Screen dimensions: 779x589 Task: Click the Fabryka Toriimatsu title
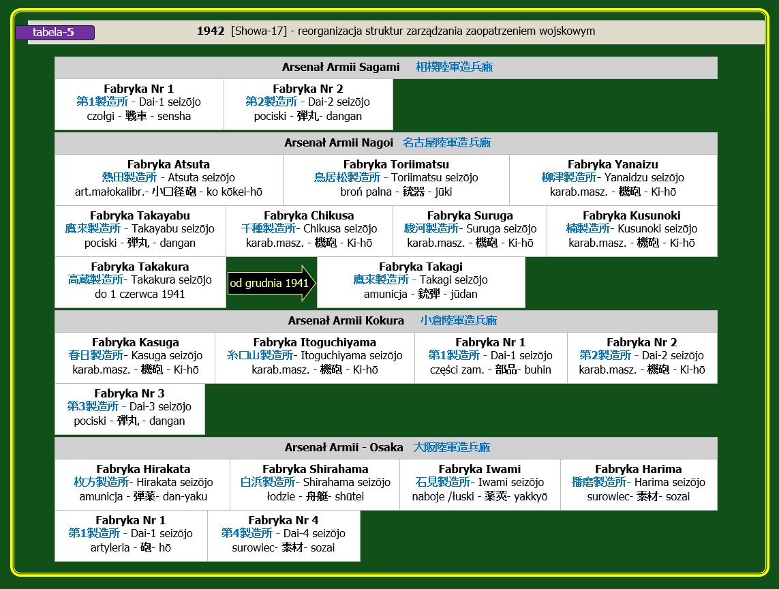(395, 165)
